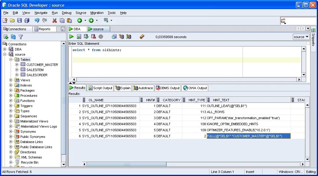Image resolution: width=318 pixels, height=176 pixels.
Task: Switch to the Explain results tab
Action: [x=123, y=88]
